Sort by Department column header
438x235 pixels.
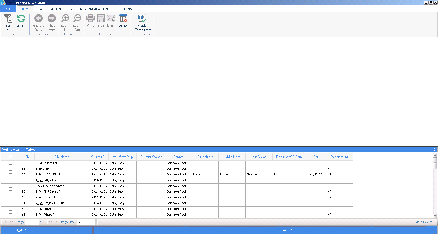click(x=339, y=157)
